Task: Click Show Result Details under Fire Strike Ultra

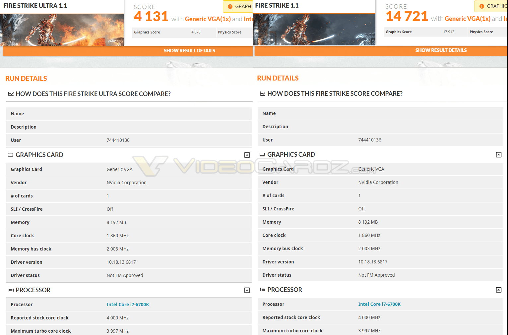Action: 189,51
